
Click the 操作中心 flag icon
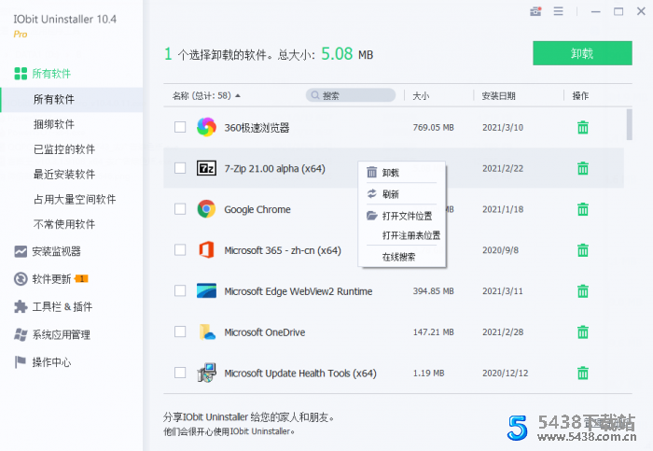[20, 362]
